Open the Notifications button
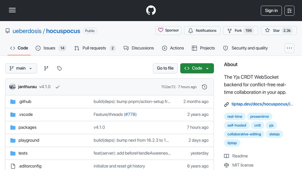Image resolution: width=302 pixels, height=170 pixels. 202,31
